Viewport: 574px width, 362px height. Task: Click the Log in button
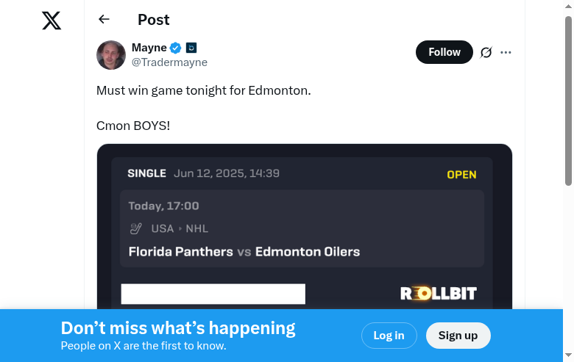389,336
